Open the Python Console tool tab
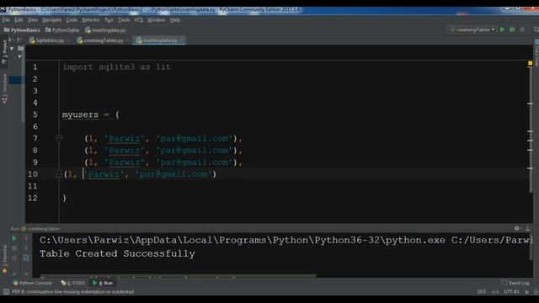 click(32, 283)
